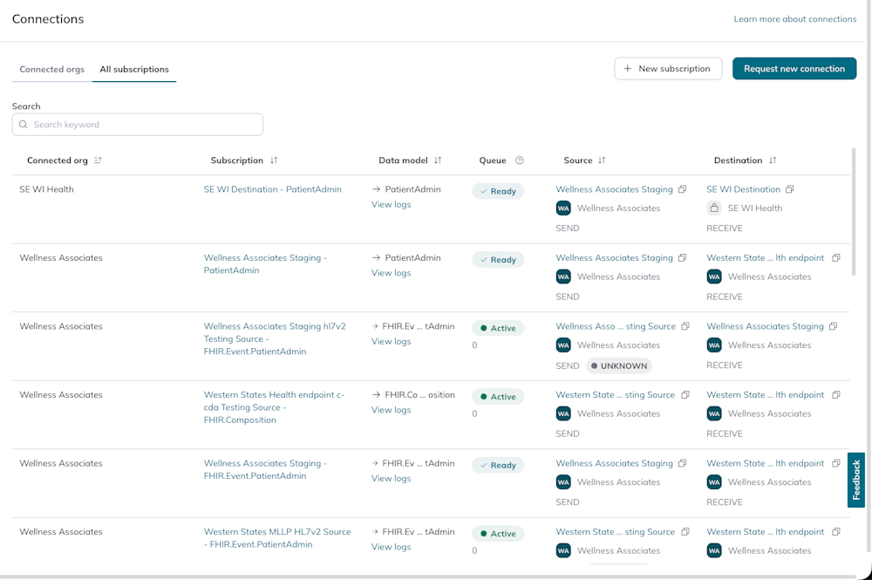Click New subscription button
The width and height of the screenshot is (872, 580).
point(668,68)
